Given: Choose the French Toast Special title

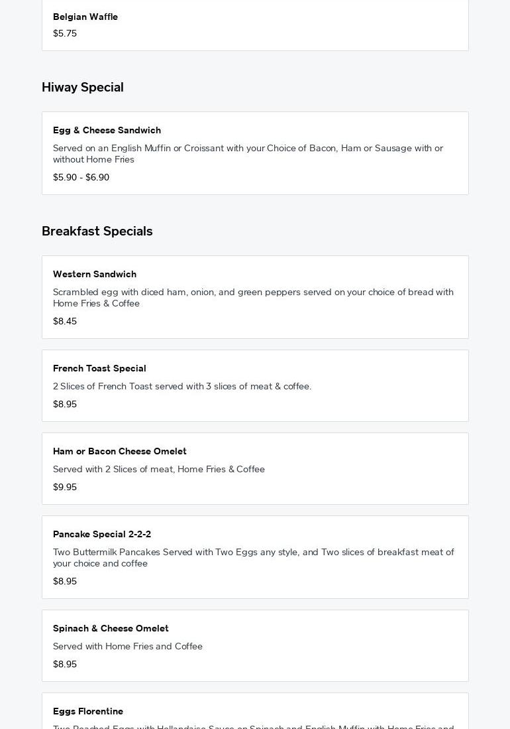Looking at the screenshot, I should 99,368.
